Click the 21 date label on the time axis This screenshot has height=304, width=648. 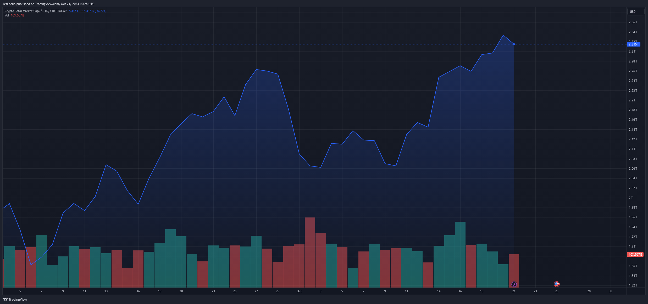coord(514,291)
